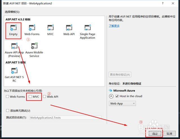This screenshot has height=139, width=180.
Task: Click the Microsoft Azure heading text
Action: point(124,91)
